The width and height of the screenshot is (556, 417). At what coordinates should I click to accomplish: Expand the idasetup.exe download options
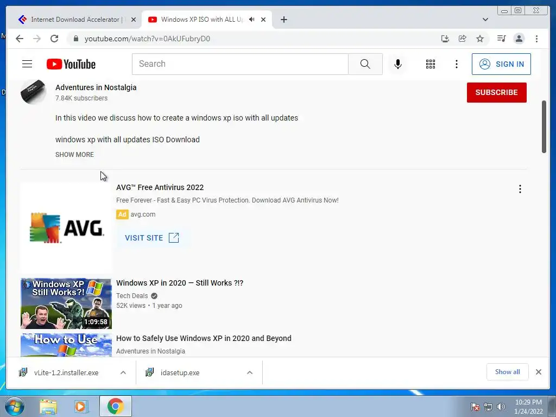point(250,372)
